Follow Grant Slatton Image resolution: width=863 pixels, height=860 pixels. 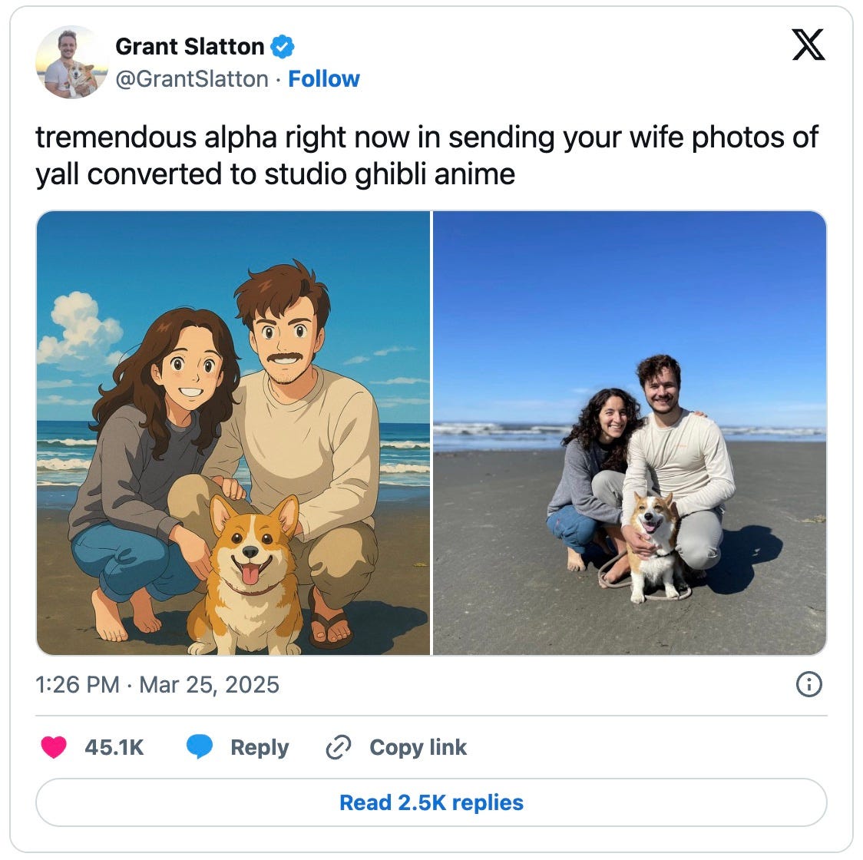point(324,79)
